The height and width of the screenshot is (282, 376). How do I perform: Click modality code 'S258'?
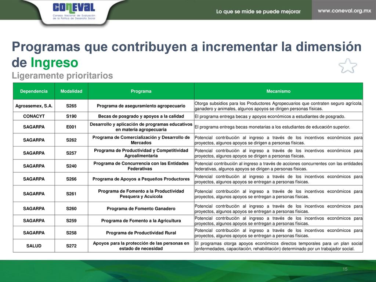click(x=71, y=233)
